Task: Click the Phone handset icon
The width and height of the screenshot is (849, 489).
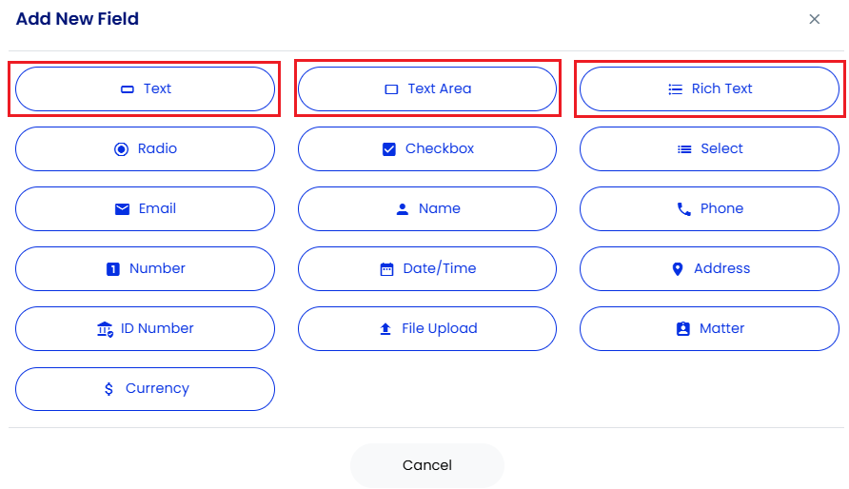Action: point(683,209)
